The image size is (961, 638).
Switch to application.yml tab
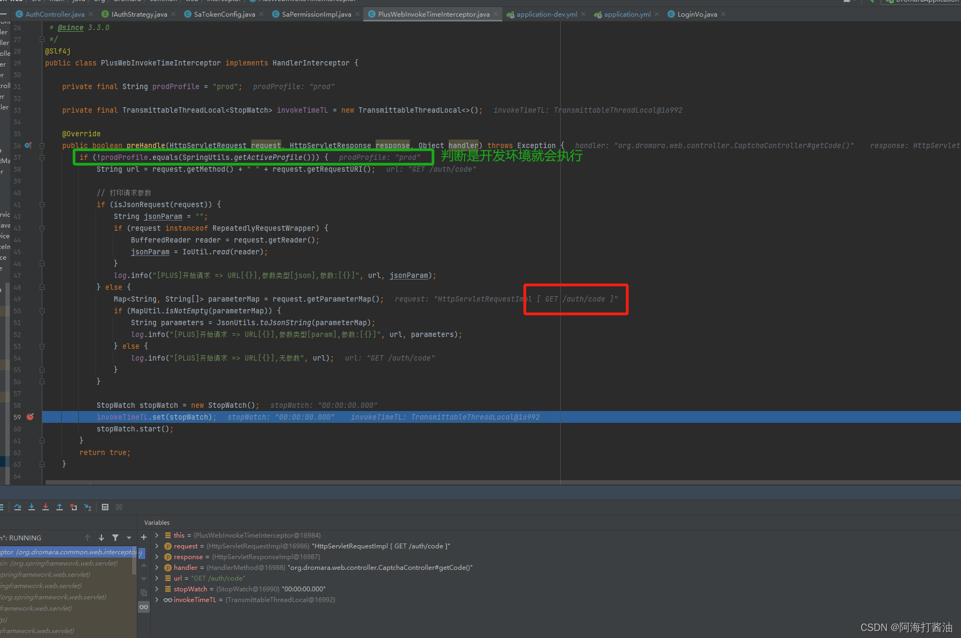[x=627, y=14]
